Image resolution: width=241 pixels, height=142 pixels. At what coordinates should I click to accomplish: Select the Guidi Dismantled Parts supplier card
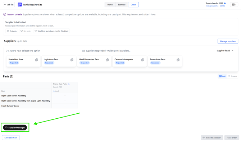(94, 61)
